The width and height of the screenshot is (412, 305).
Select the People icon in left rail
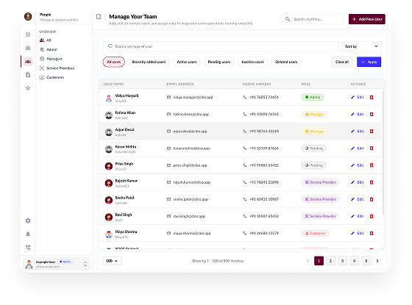pyautogui.click(x=28, y=62)
